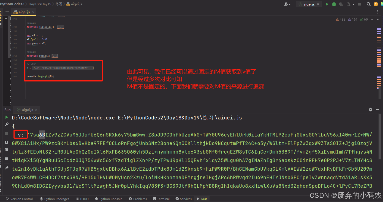The image size is (383, 202).
Task: Click node.exe command line in output
Action: click(127, 118)
